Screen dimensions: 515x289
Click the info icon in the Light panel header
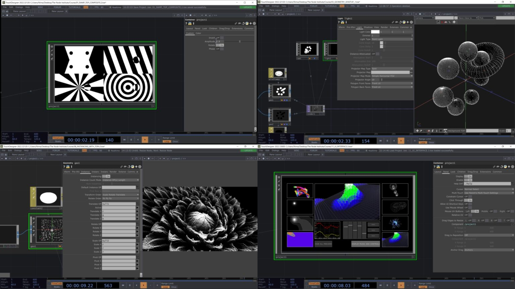[x=346, y=22]
